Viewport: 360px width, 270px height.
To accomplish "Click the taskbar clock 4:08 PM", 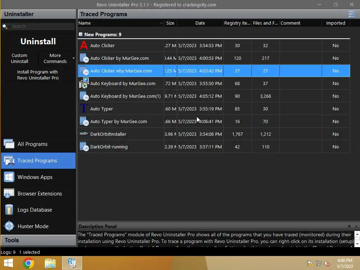I will point(345,261).
